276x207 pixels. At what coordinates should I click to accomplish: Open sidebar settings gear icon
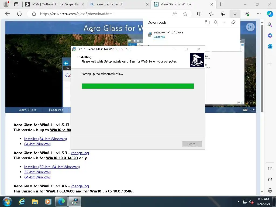click(270, 190)
